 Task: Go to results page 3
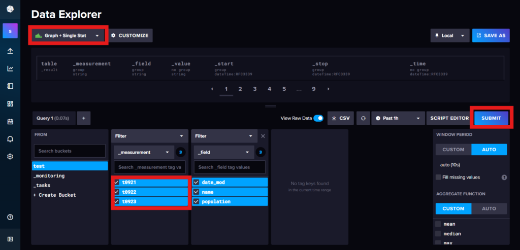tap(255, 89)
